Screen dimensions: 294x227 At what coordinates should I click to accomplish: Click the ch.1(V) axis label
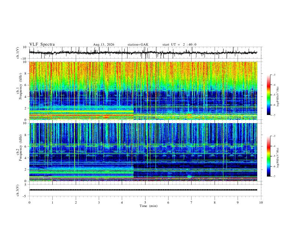[18, 53]
